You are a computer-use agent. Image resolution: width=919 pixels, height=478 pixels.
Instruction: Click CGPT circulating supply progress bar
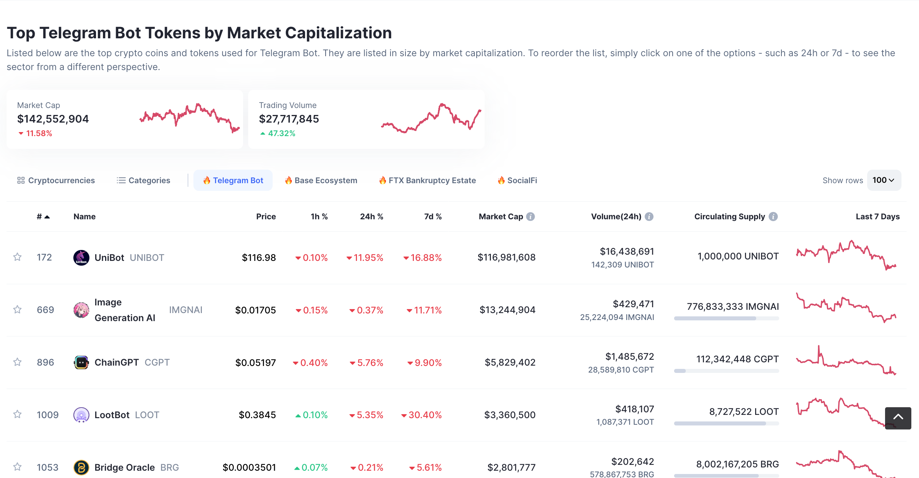click(x=726, y=371)
